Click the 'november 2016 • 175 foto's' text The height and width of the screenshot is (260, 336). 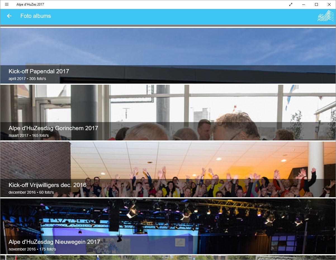(32, 249)
